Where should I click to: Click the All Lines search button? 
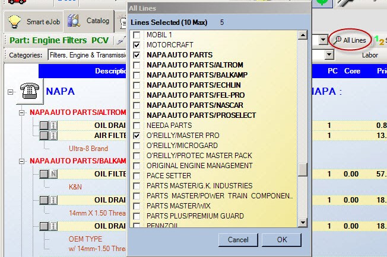(350, 40)
